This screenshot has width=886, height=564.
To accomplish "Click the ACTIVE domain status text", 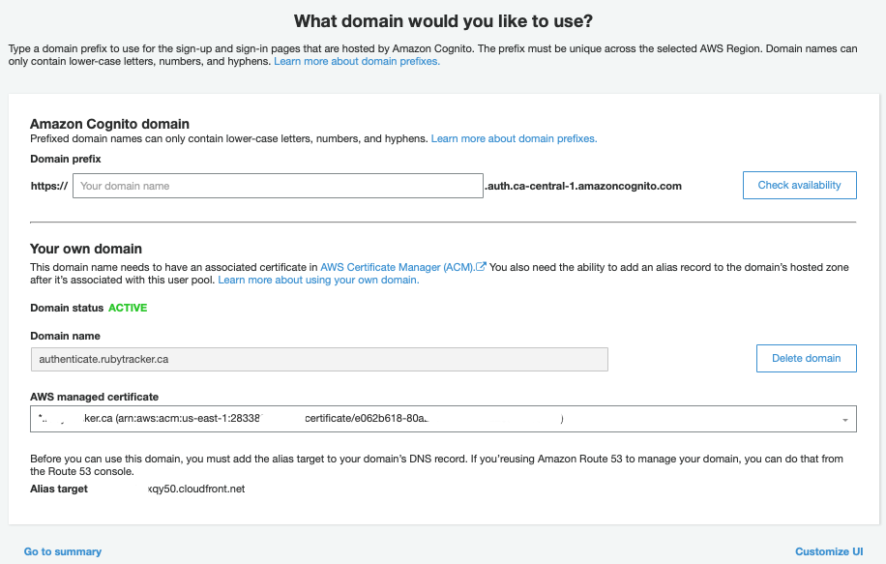I will click(128, 308).
